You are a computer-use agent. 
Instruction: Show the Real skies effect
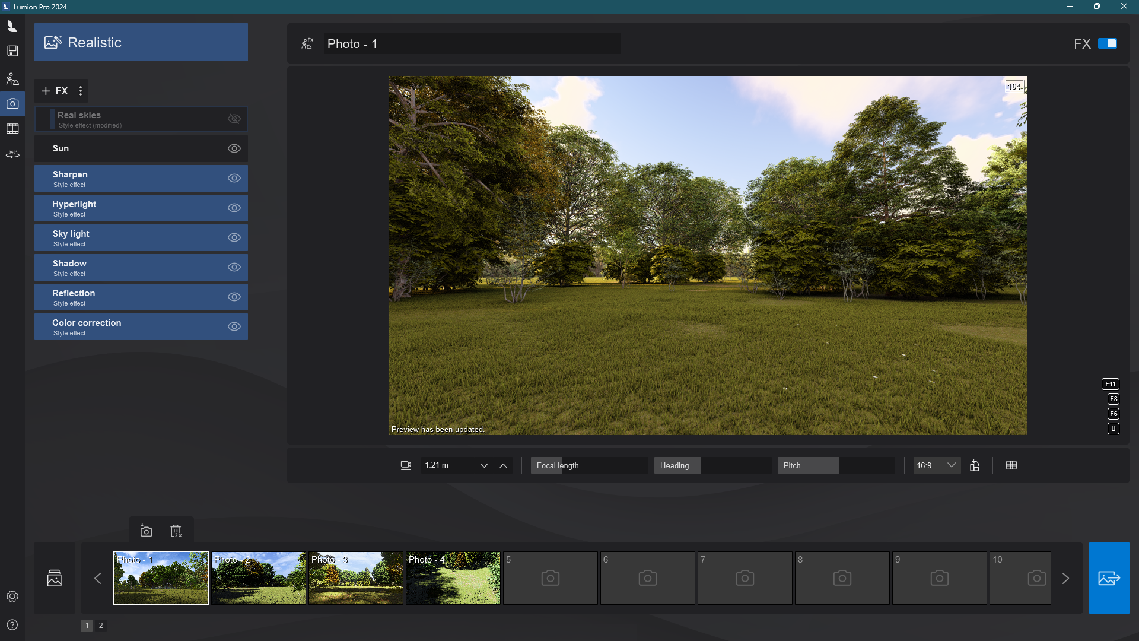234,119
